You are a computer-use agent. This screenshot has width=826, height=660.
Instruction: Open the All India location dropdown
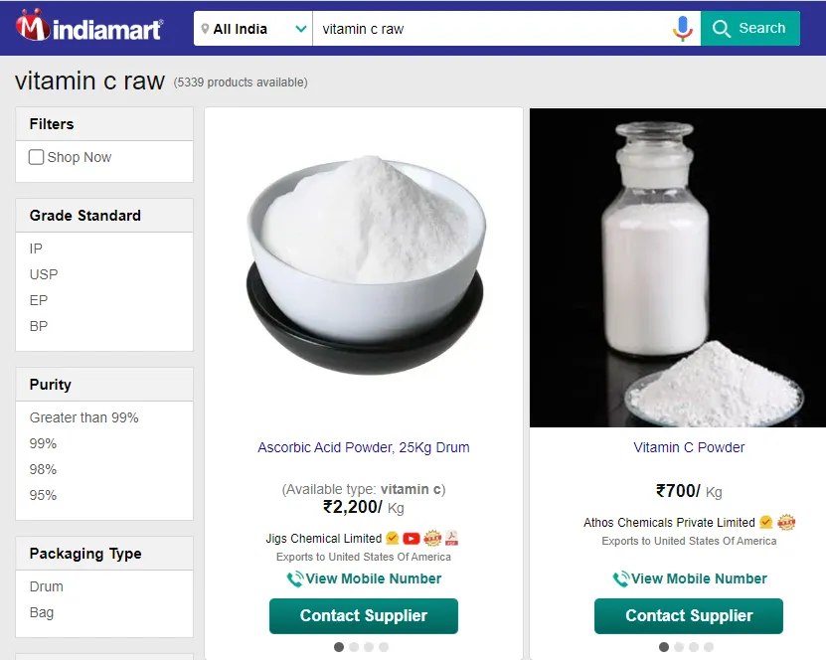pyautogui.click(x=253, y=29)
